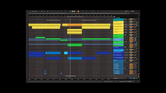Fold the BASS group track
166x93 pixels.
[114, 35]
